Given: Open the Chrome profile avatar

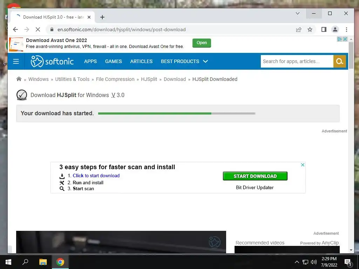Looking at the screenshot, I should [335, 29].
